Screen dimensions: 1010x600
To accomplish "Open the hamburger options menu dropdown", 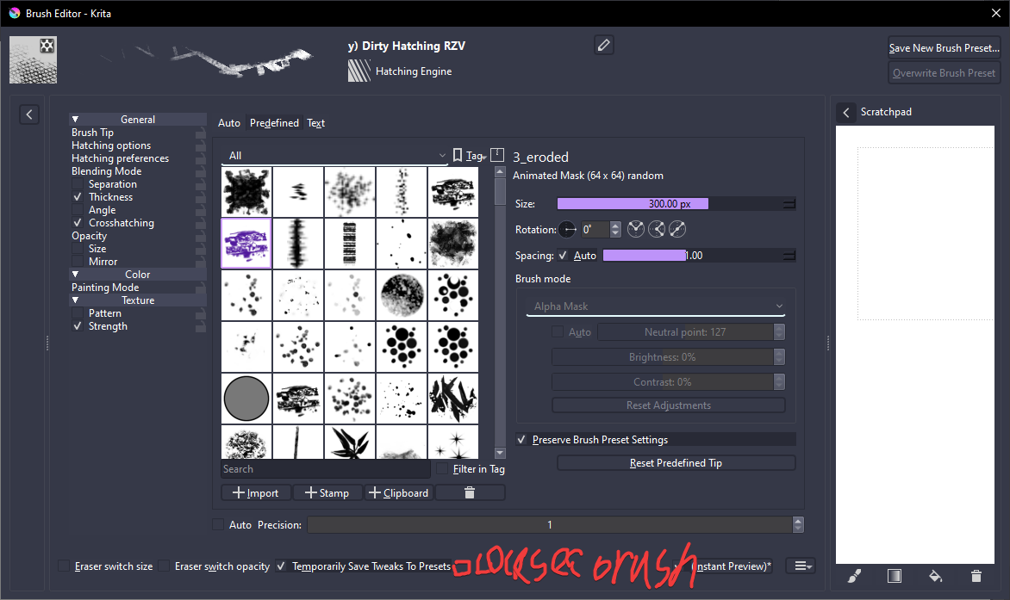I will (x=801, y=566).
